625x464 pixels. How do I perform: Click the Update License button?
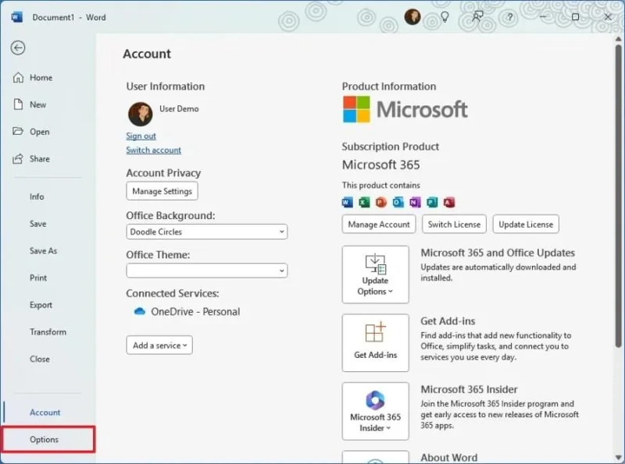(x=526, y=224)
